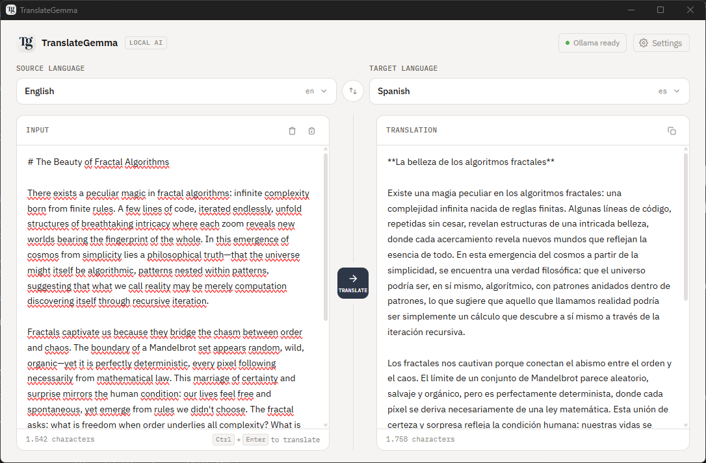Click the swap languages icon
The height and width of the screenshot is (463, 706).
coord(352,91)
